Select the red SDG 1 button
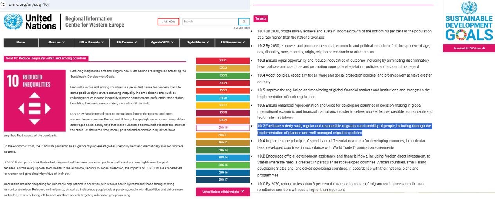This screenshot has width=495, height=199. (x=223, y=61)
